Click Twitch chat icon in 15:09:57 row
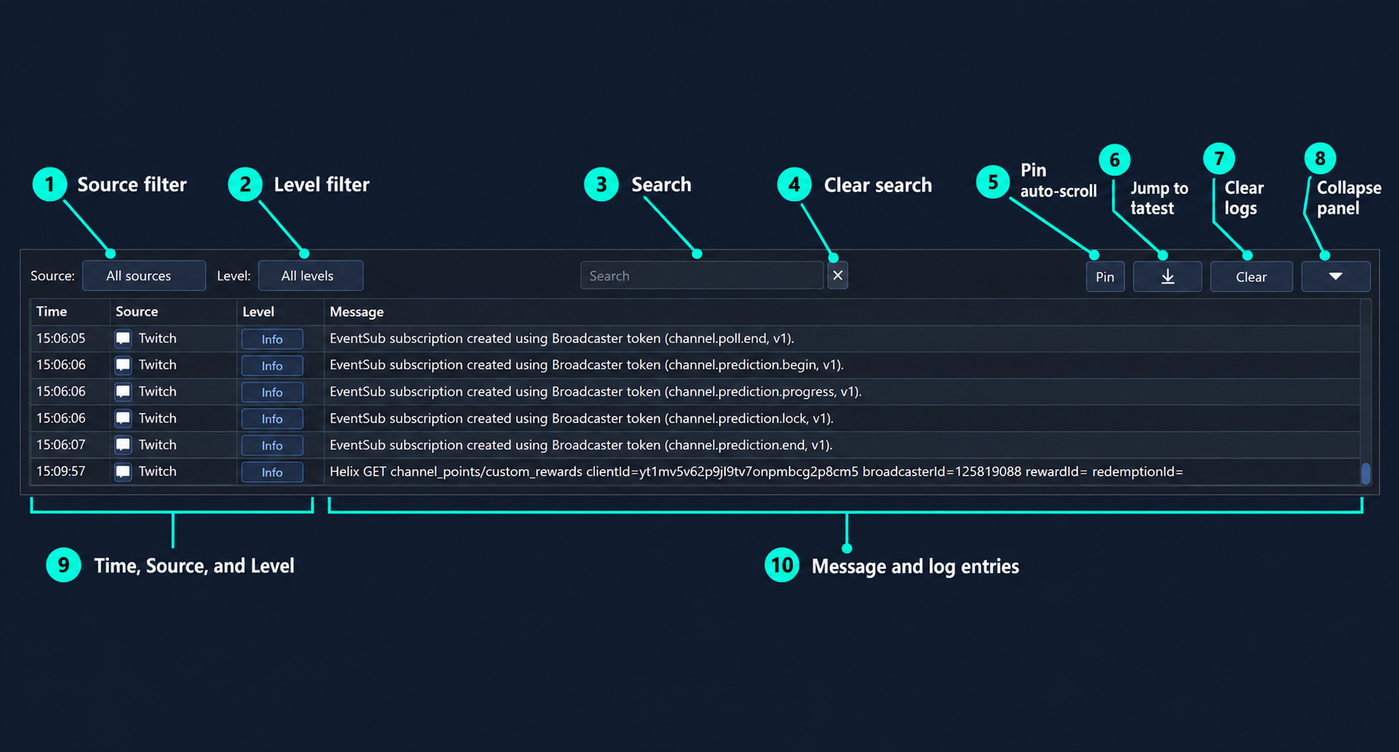This screenshot has width=1399, height=752. [123, 472]
